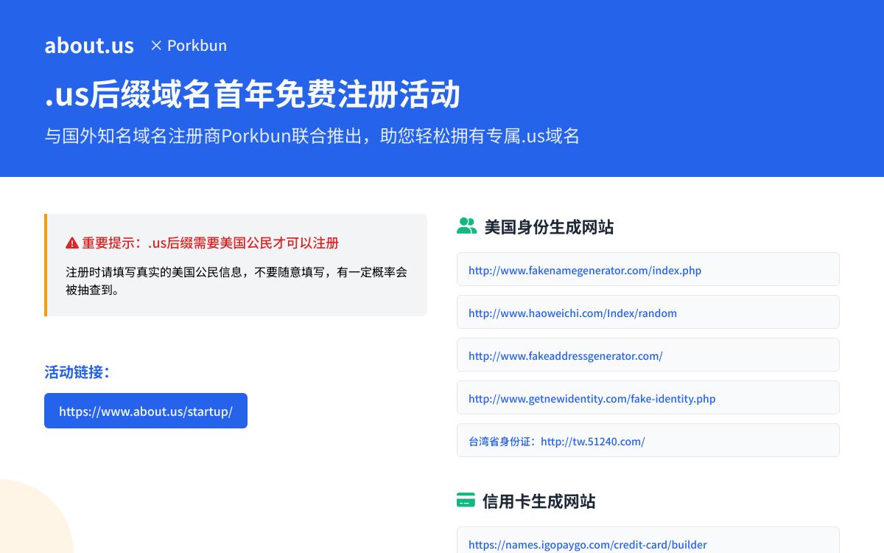This screenshot has height=553, width=884.
Task: Open the haoweichi.com Index/random link
Action: pos(572,313)
